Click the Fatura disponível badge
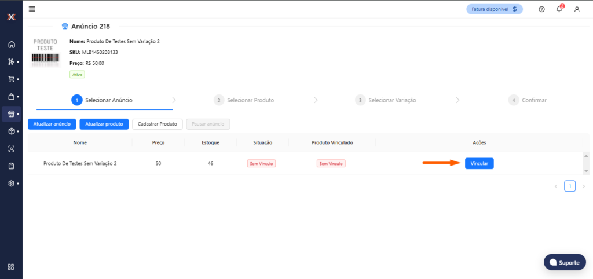The image size is (593, 279). point(495,9)
